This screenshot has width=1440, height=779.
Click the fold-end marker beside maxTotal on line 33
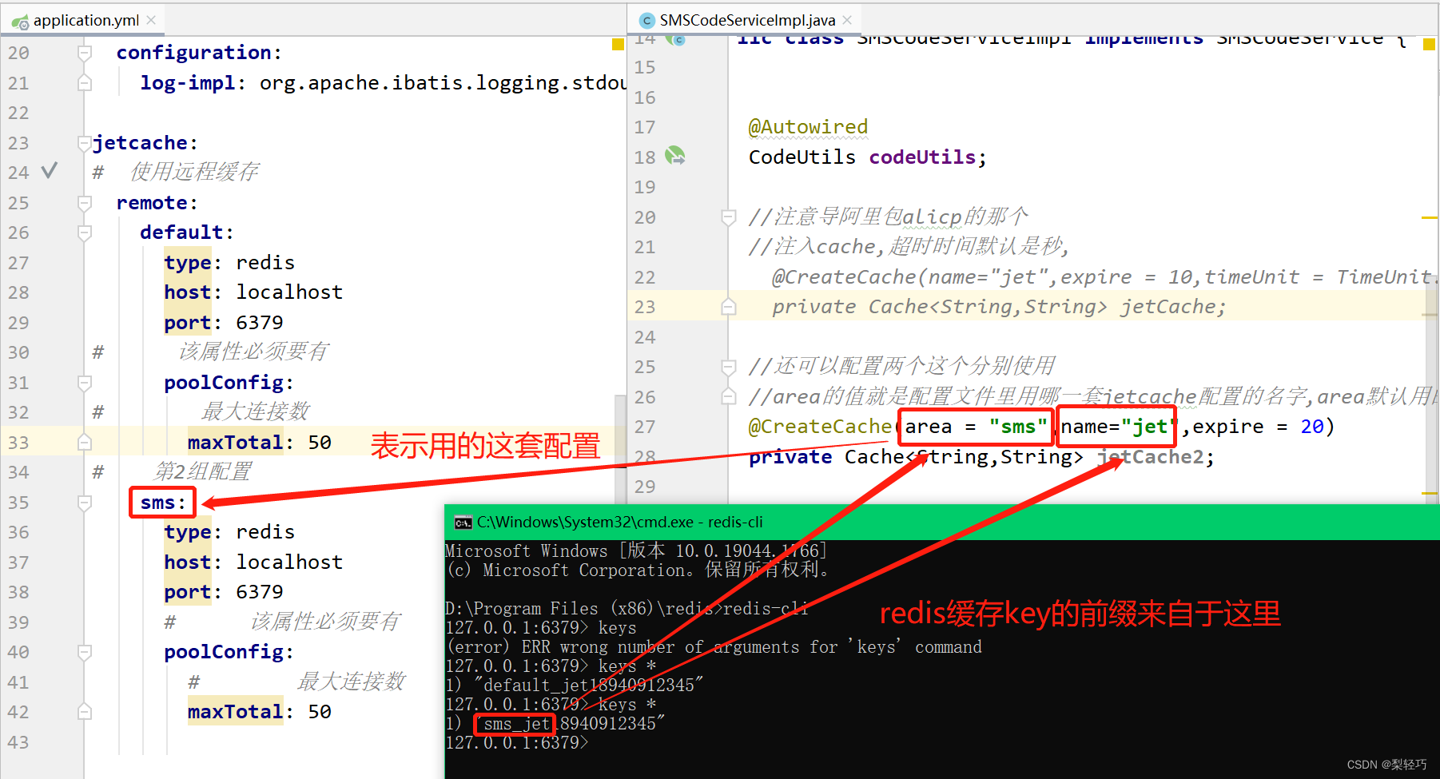[x=85, y=442]
